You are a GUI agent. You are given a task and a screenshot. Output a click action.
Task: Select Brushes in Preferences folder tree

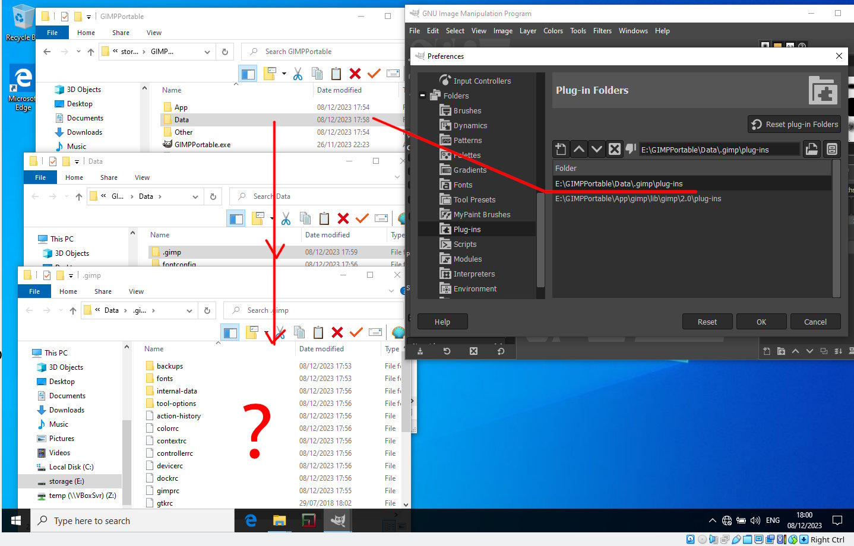(467, 110)
